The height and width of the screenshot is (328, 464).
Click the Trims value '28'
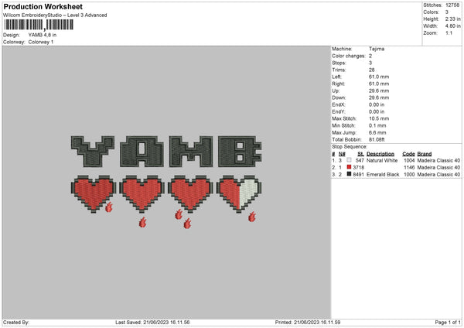[x=372, y=70]
